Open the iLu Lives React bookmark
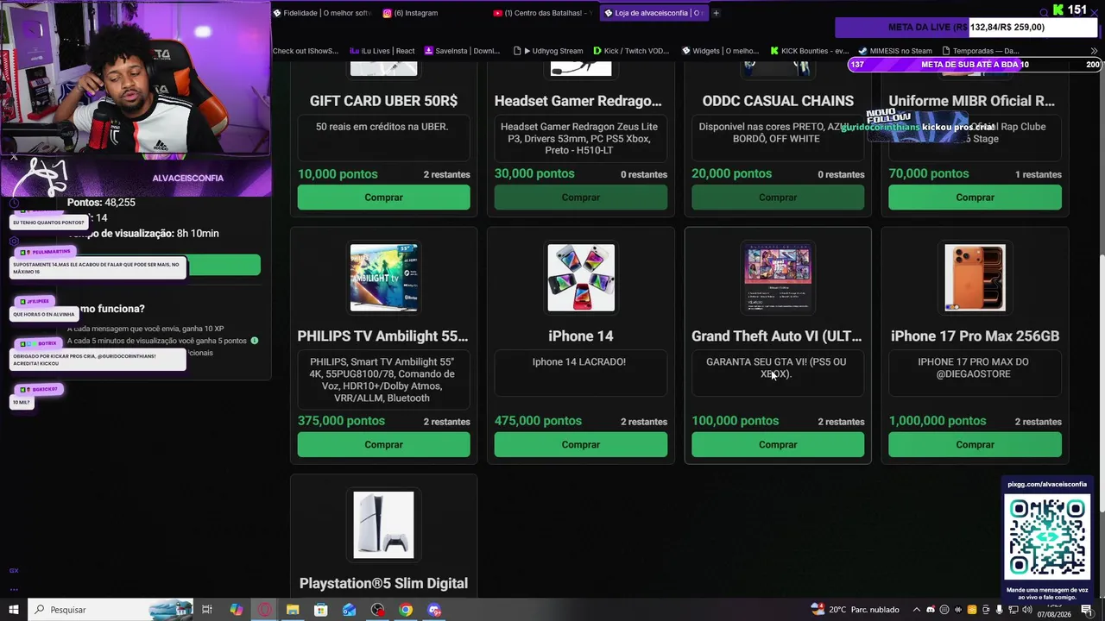 click(x=382, y=51)
